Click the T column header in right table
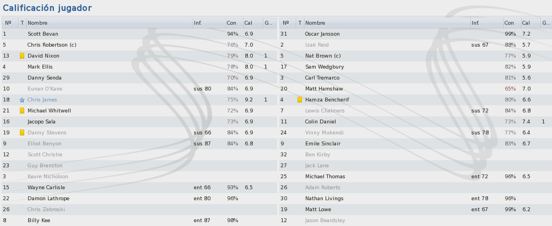The image size is (552, 226). (300, 23)
